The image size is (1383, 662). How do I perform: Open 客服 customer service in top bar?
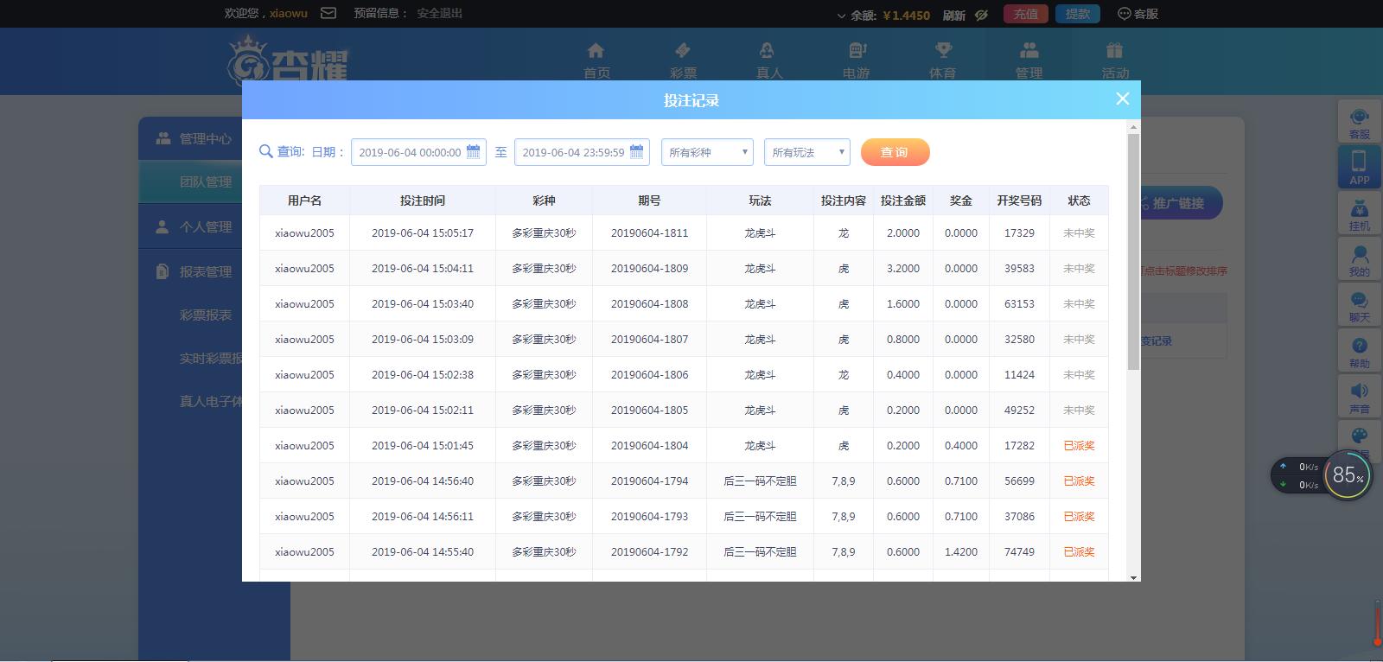click(1138, 14)
